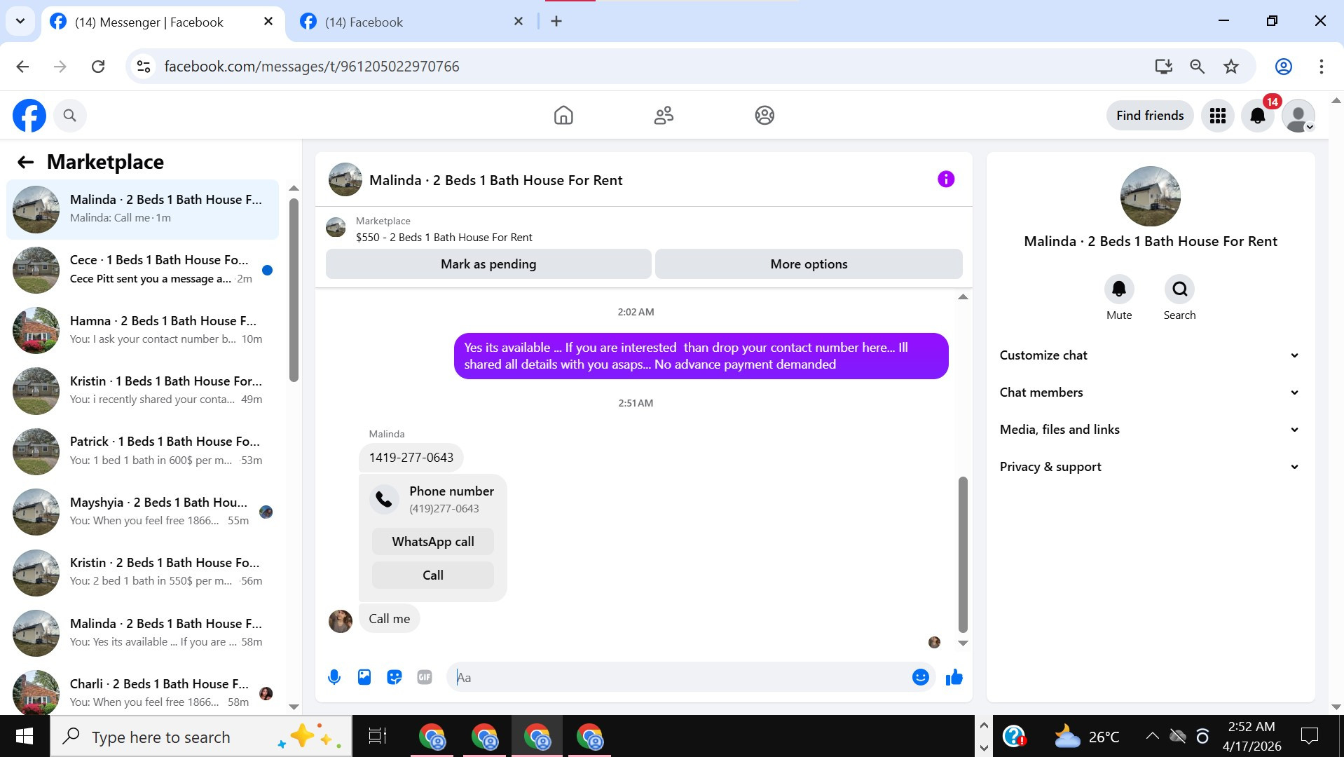
Task: Search in conversation using Search icon
Action: (1179, 289)
